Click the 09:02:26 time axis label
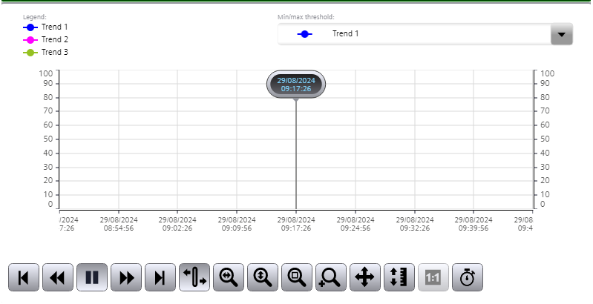 177,224
